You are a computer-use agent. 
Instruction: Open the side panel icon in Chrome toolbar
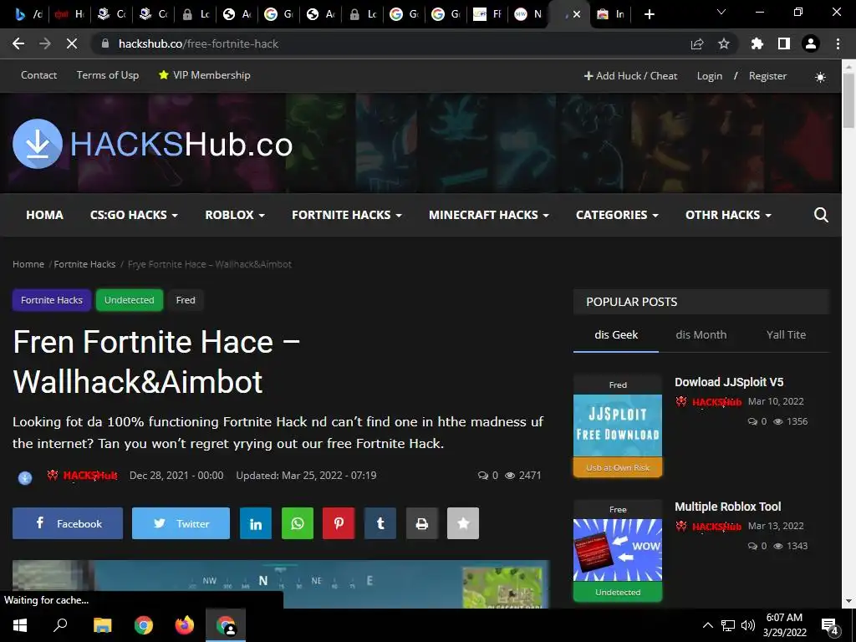(x=784, y=43)
